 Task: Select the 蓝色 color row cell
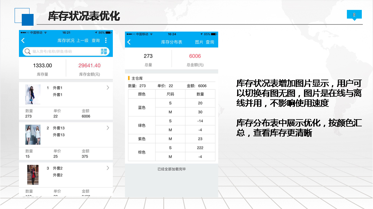click(x=142, y=107)
